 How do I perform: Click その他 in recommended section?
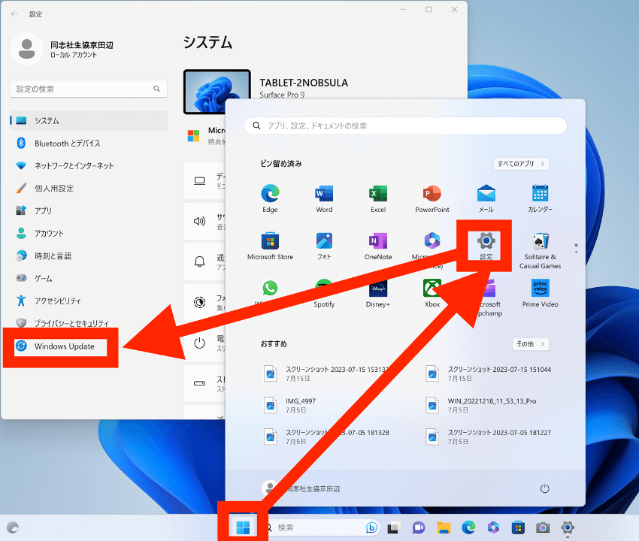point(530,344)
